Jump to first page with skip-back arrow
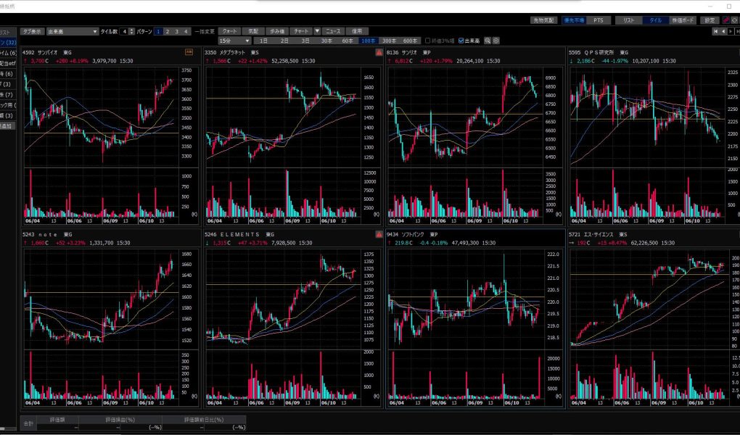 tap(716, 32)
